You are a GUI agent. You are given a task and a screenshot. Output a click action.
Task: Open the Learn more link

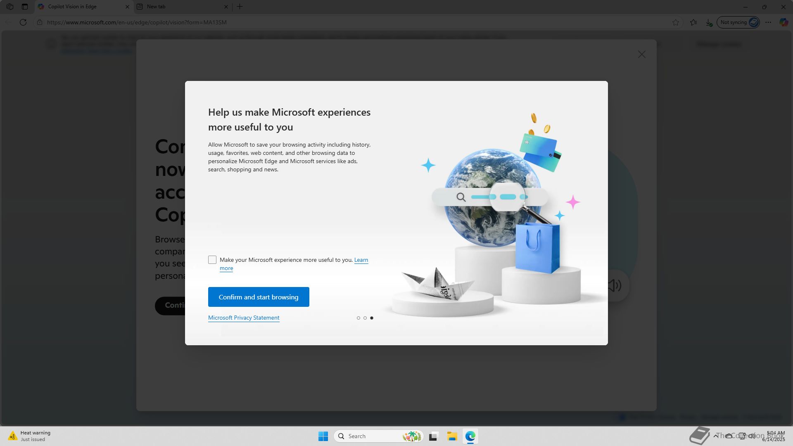361,260
